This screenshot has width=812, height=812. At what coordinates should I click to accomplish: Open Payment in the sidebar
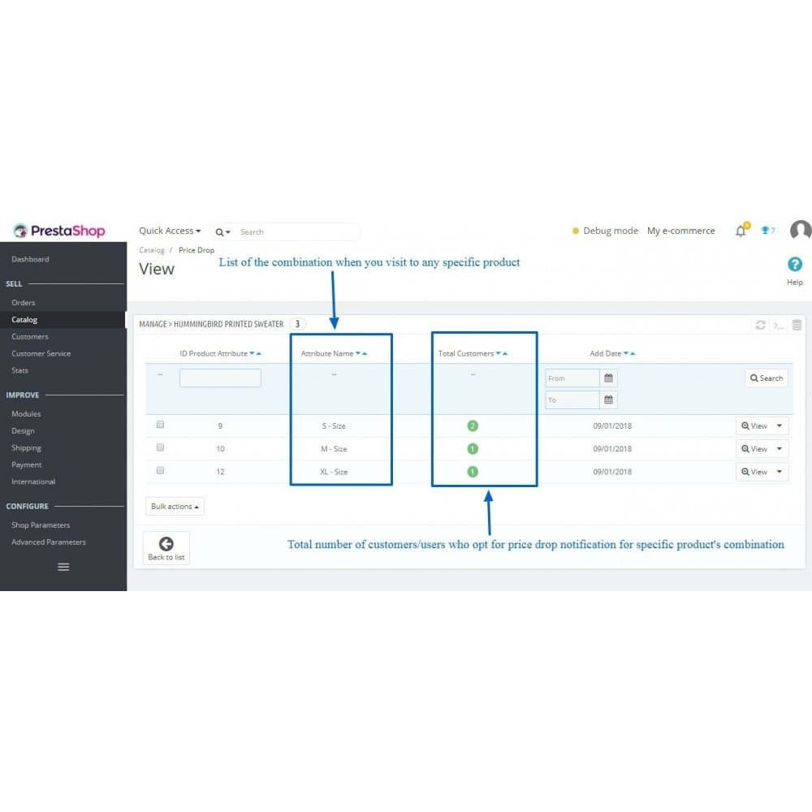[27, 465]
